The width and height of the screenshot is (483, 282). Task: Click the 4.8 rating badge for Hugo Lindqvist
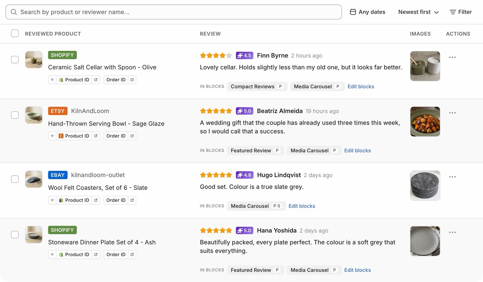coord(244,175)
